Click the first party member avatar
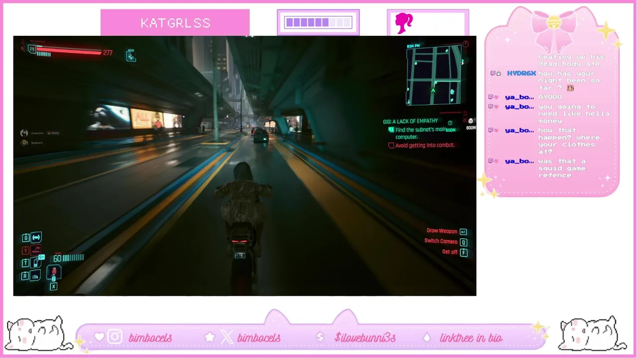637x358 pixels. click(x=24, y=133)
